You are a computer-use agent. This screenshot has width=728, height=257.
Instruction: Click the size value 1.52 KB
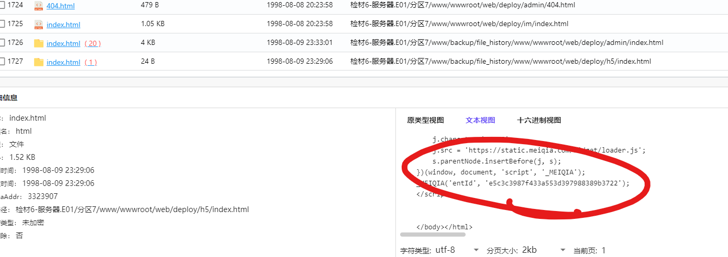(23, 157)
